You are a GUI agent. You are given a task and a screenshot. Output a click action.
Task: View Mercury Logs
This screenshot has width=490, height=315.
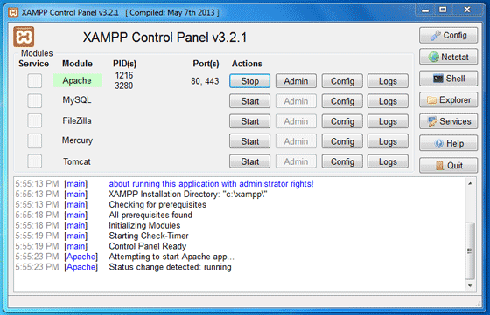point(388,141)
